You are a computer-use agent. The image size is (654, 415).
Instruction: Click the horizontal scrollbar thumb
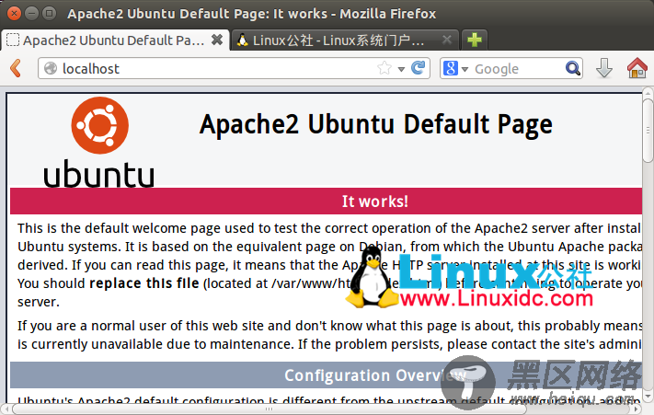click(269, 409)
